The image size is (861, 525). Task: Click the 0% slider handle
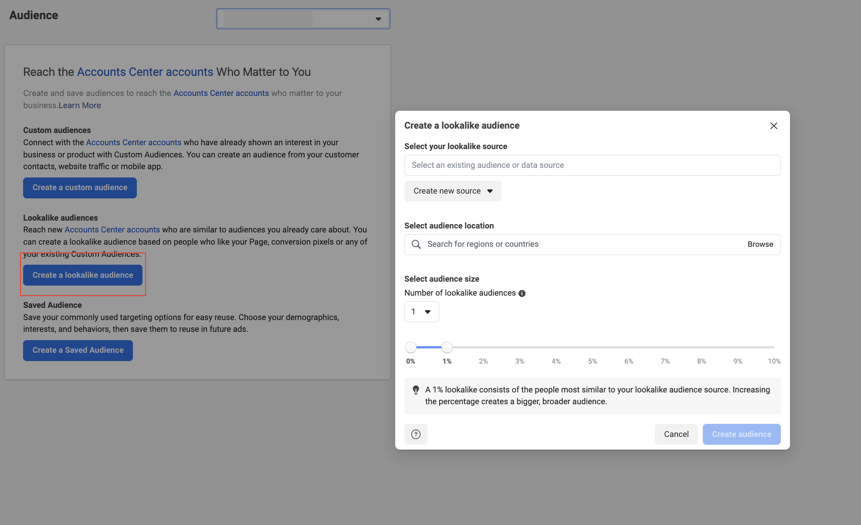point(411,347)
